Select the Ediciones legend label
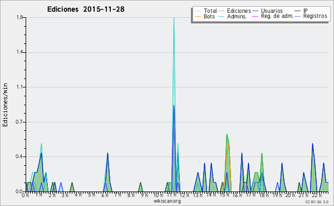334x206 pixels. click(239, 11)
